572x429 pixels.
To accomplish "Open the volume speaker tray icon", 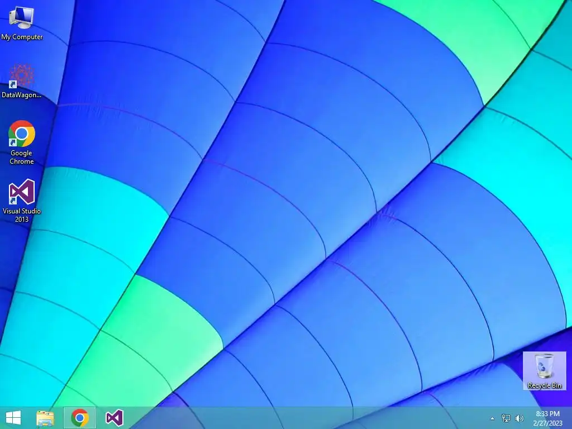I will (519, 418).
